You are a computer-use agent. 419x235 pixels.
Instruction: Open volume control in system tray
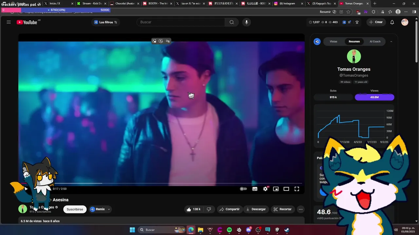coord(396,230)
